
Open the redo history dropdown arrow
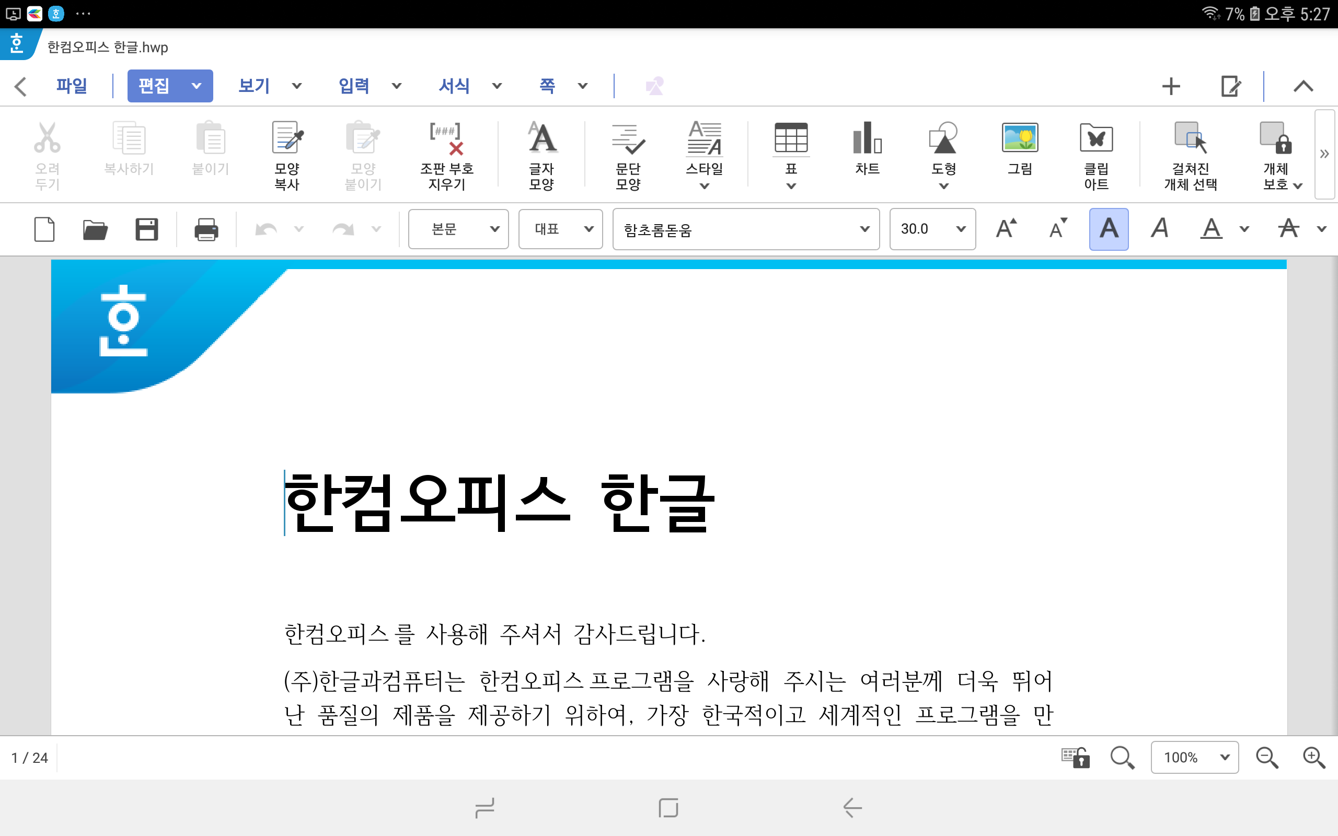tap(376, 229)
